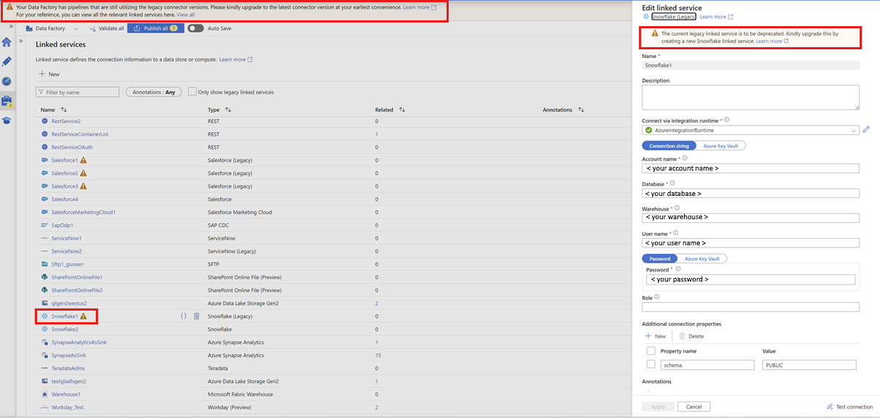This screenshot has width=880, height=418.
Task: Open the Monitor gauge icon in sidebar
Action: (x=7, y=81)
